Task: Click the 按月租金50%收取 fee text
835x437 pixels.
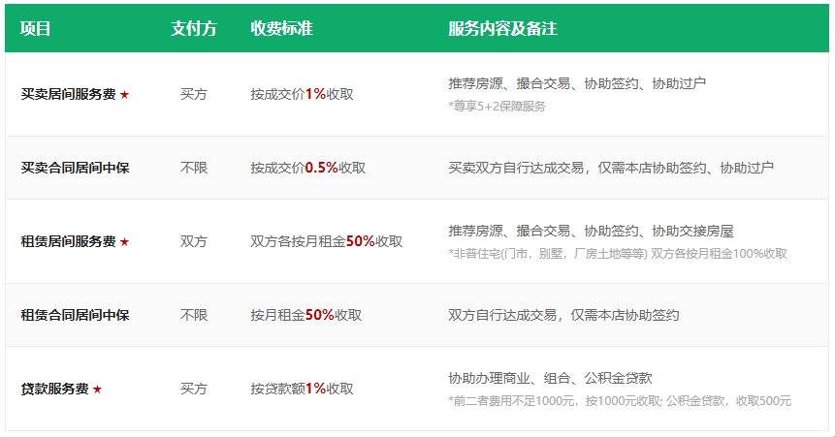Action: pyautogui.click(x=305, y=315)
